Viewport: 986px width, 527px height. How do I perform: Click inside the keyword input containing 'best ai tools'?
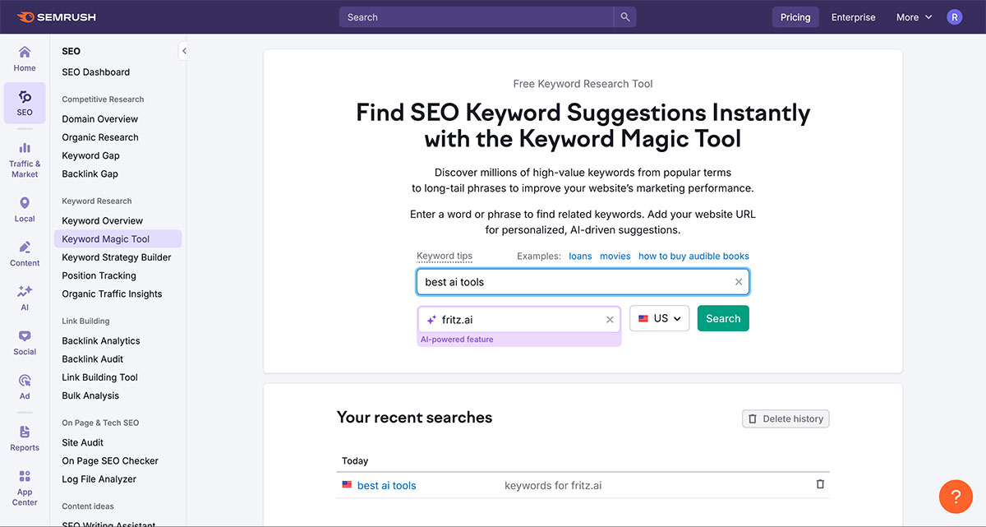pos(575,281)
